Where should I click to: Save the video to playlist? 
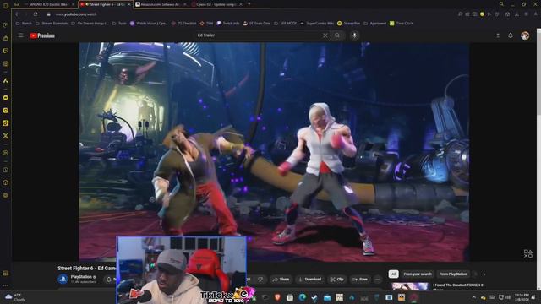[x=360, y=280]
